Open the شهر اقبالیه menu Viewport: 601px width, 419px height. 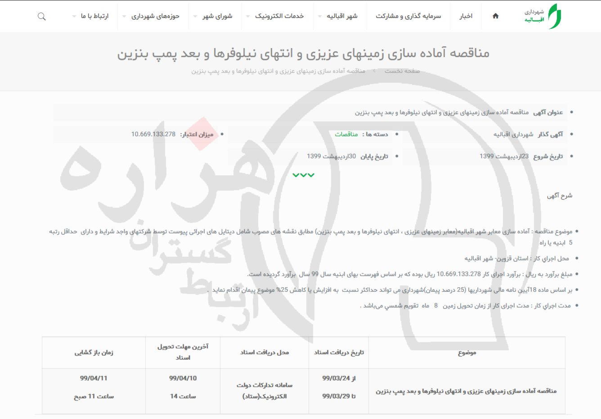(342, 16)
